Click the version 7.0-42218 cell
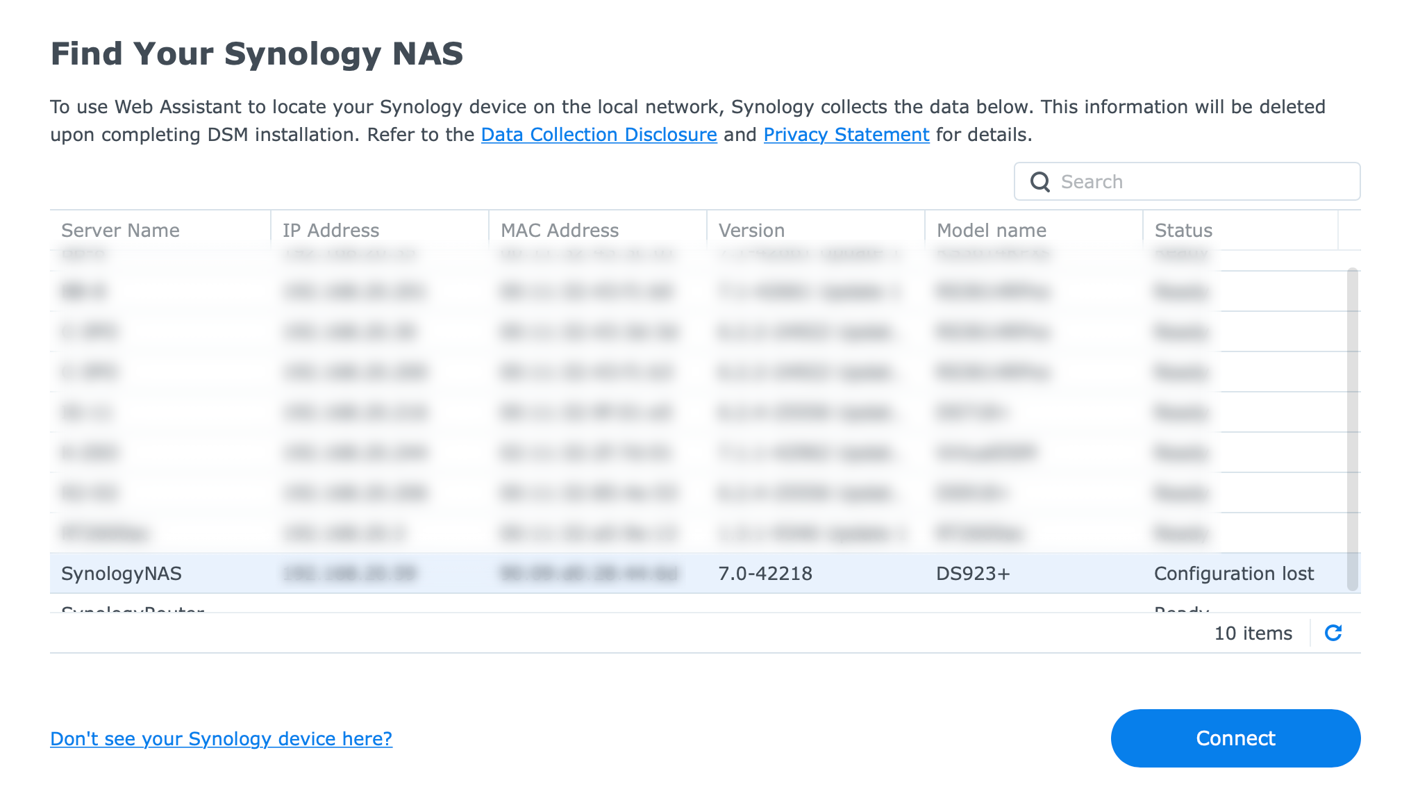Screen dimensions: 1411x796 (x=765, y=574)
